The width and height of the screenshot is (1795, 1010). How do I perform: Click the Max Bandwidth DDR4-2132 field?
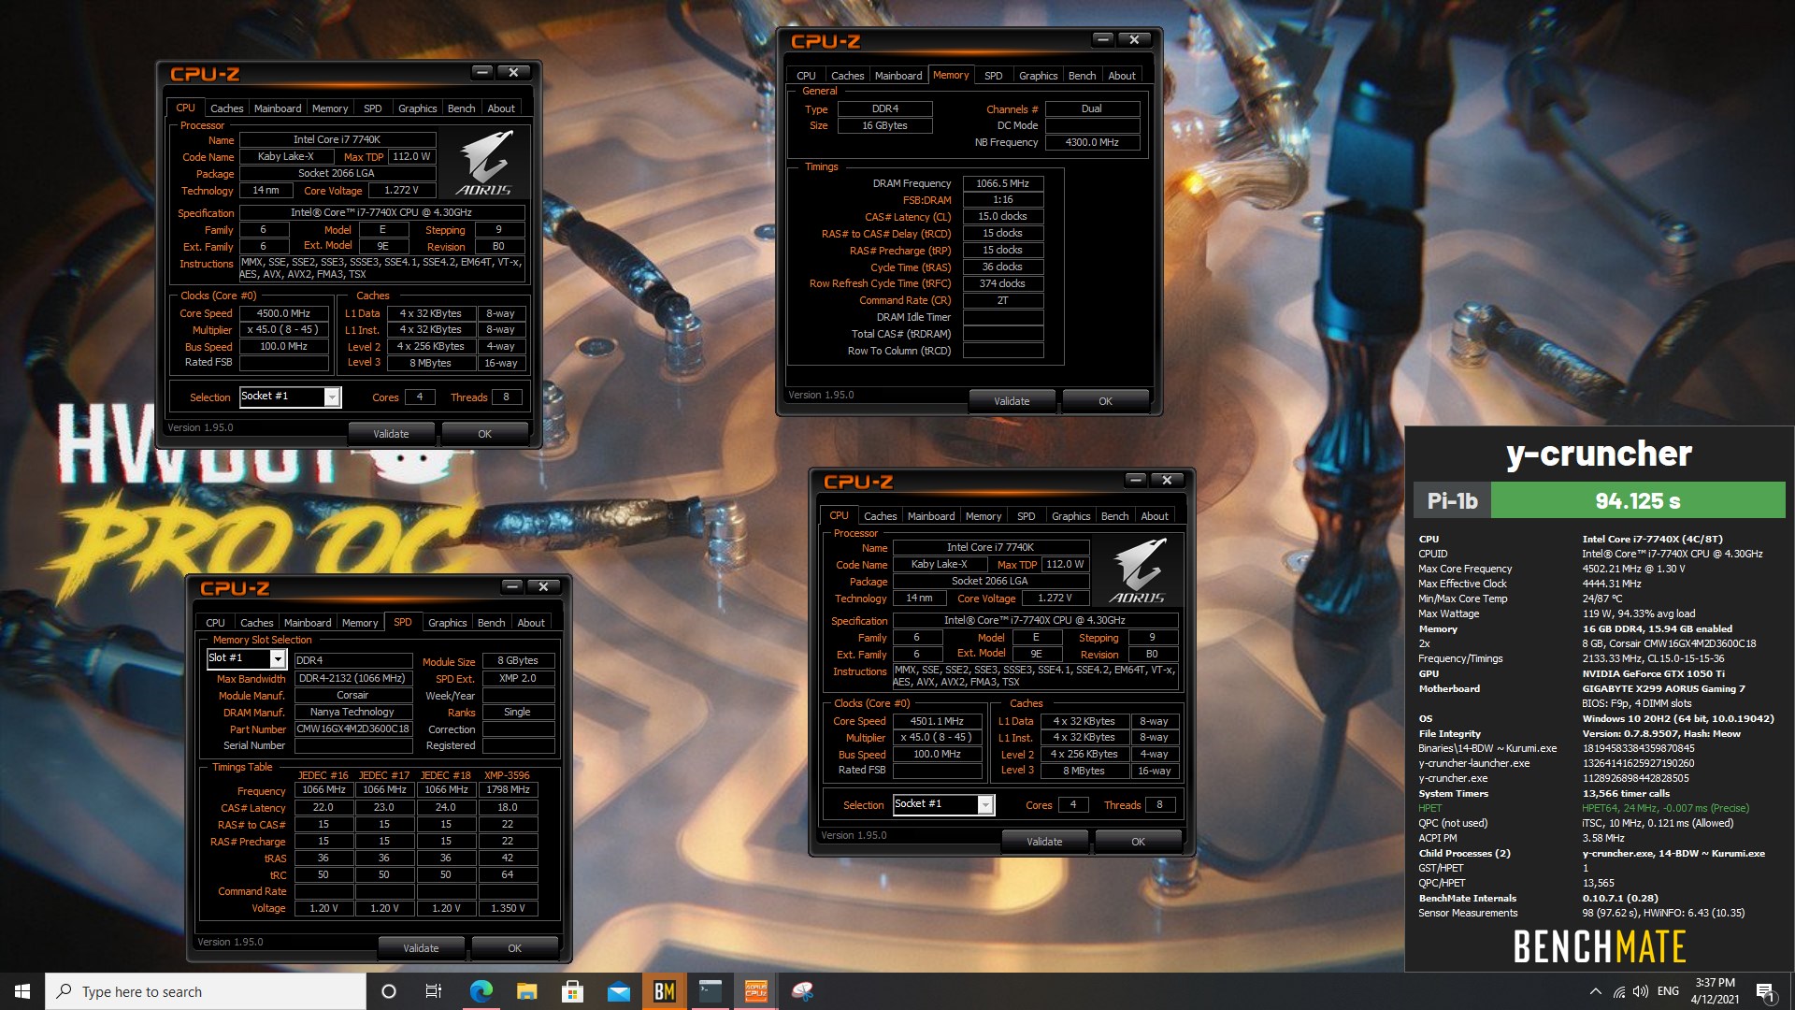click(x=352, y=678)
